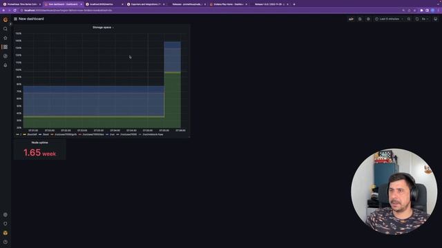Open the Dashboards four-squares sidebar icon

[x=6, y=47]
